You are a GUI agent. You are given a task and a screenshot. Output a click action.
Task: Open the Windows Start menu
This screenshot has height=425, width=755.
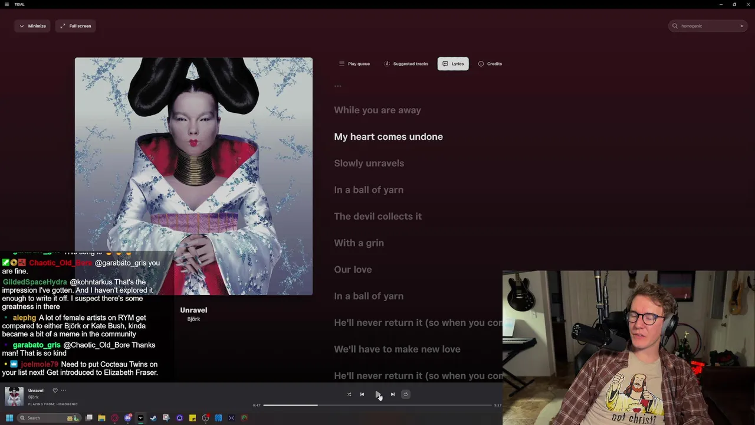tap(9, 418)
